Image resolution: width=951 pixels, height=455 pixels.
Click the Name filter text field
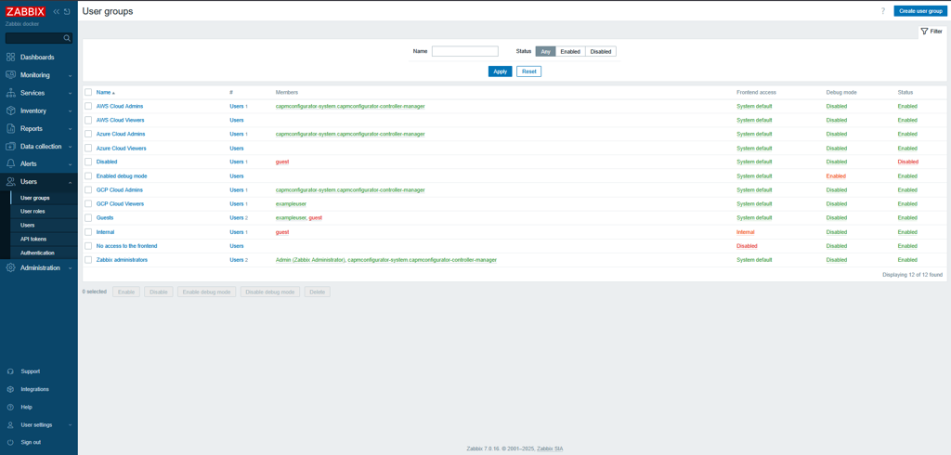coord(464,52)
